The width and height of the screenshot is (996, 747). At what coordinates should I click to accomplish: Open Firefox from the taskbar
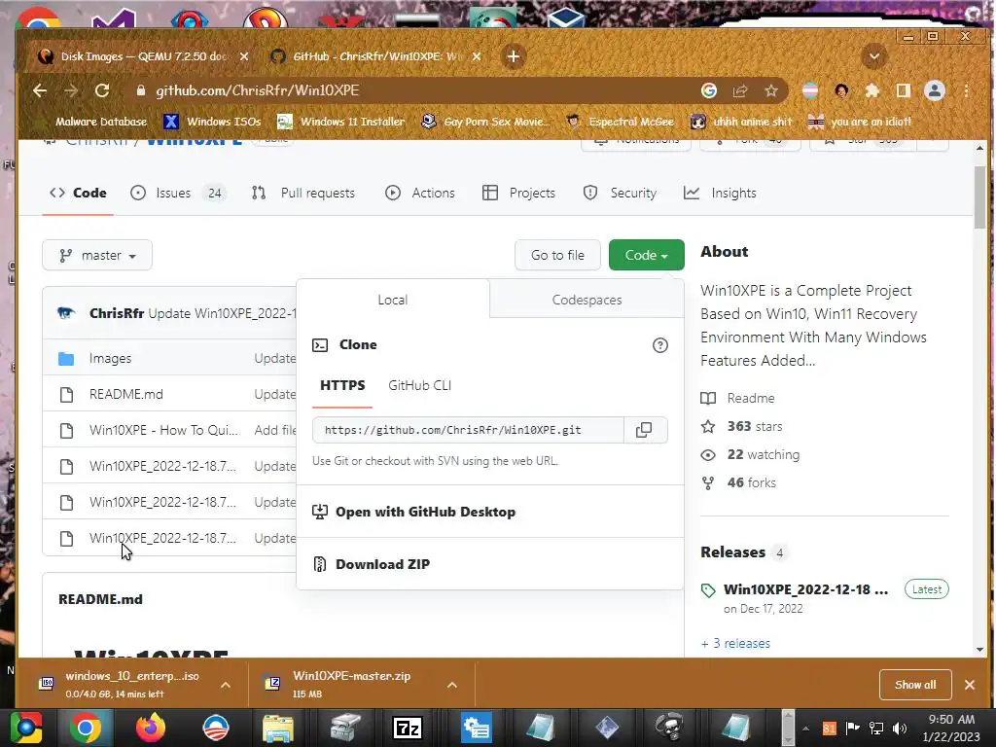151,728
